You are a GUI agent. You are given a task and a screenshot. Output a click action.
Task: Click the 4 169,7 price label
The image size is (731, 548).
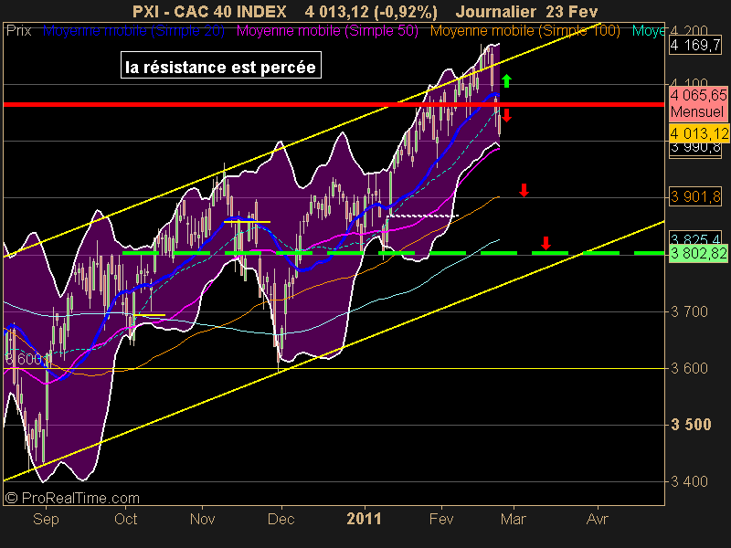point(695,46)
